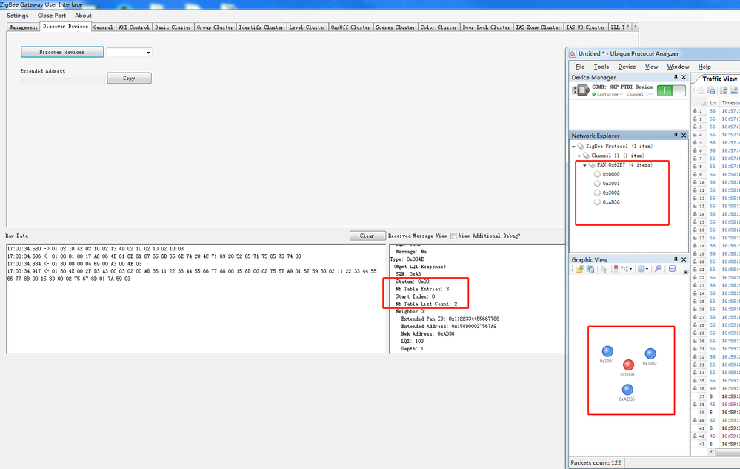Save layout icon in Graphic View toolbar

click(x=590, y=269)
